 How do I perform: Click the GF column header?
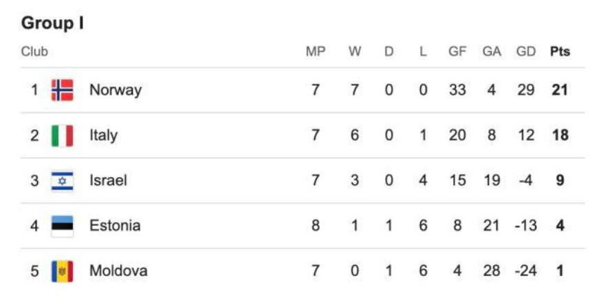click(457, 52)
